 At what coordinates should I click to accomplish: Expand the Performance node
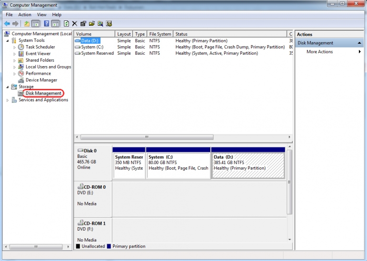click(x=14, y=74)
